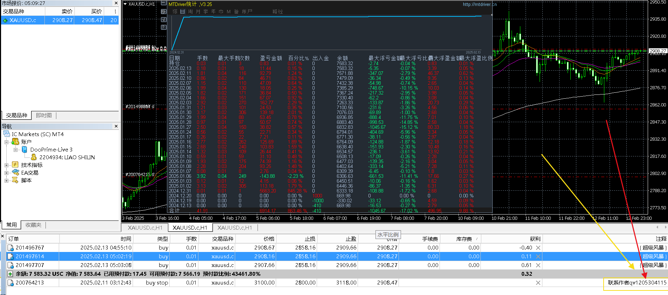Screen dimensions: 668x295
Task: Close the Navigator panel
Action: point(116,126)
